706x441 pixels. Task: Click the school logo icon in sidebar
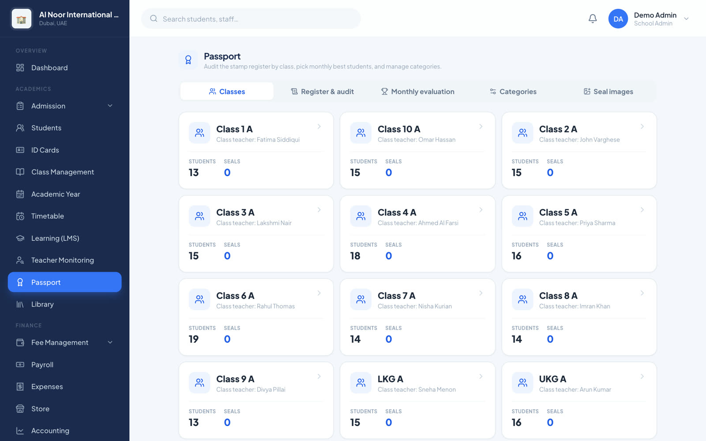21,19
